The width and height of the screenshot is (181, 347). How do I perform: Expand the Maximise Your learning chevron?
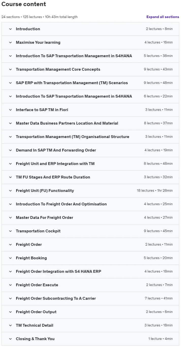(x=10, y=42)
